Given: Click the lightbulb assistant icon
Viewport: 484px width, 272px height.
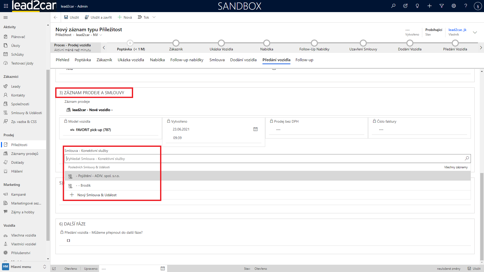Looking at the screenshot, I should click(417, 6).
